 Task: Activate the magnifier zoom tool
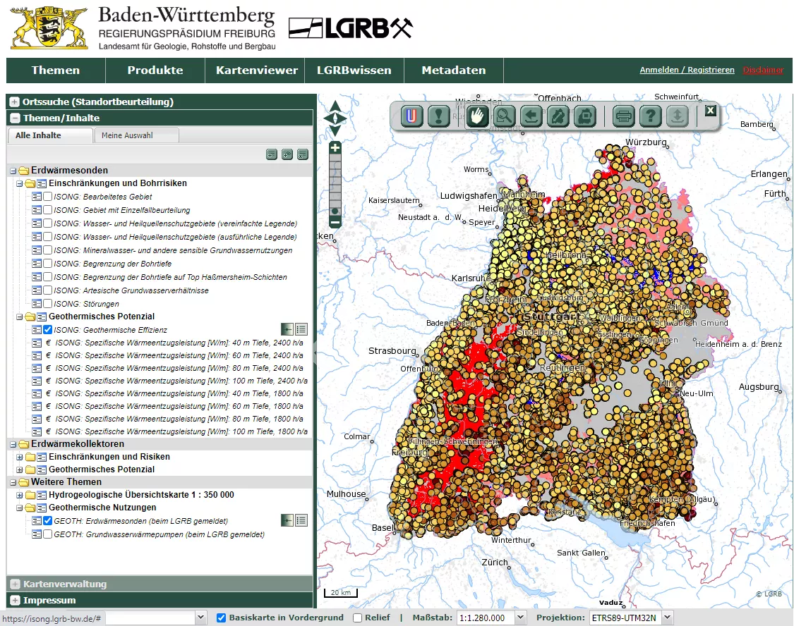[x=505, y=116]
